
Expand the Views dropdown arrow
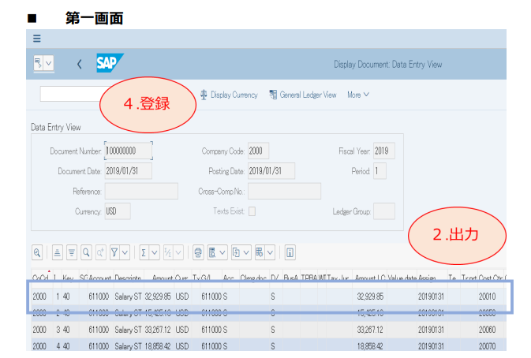point(222,252)
